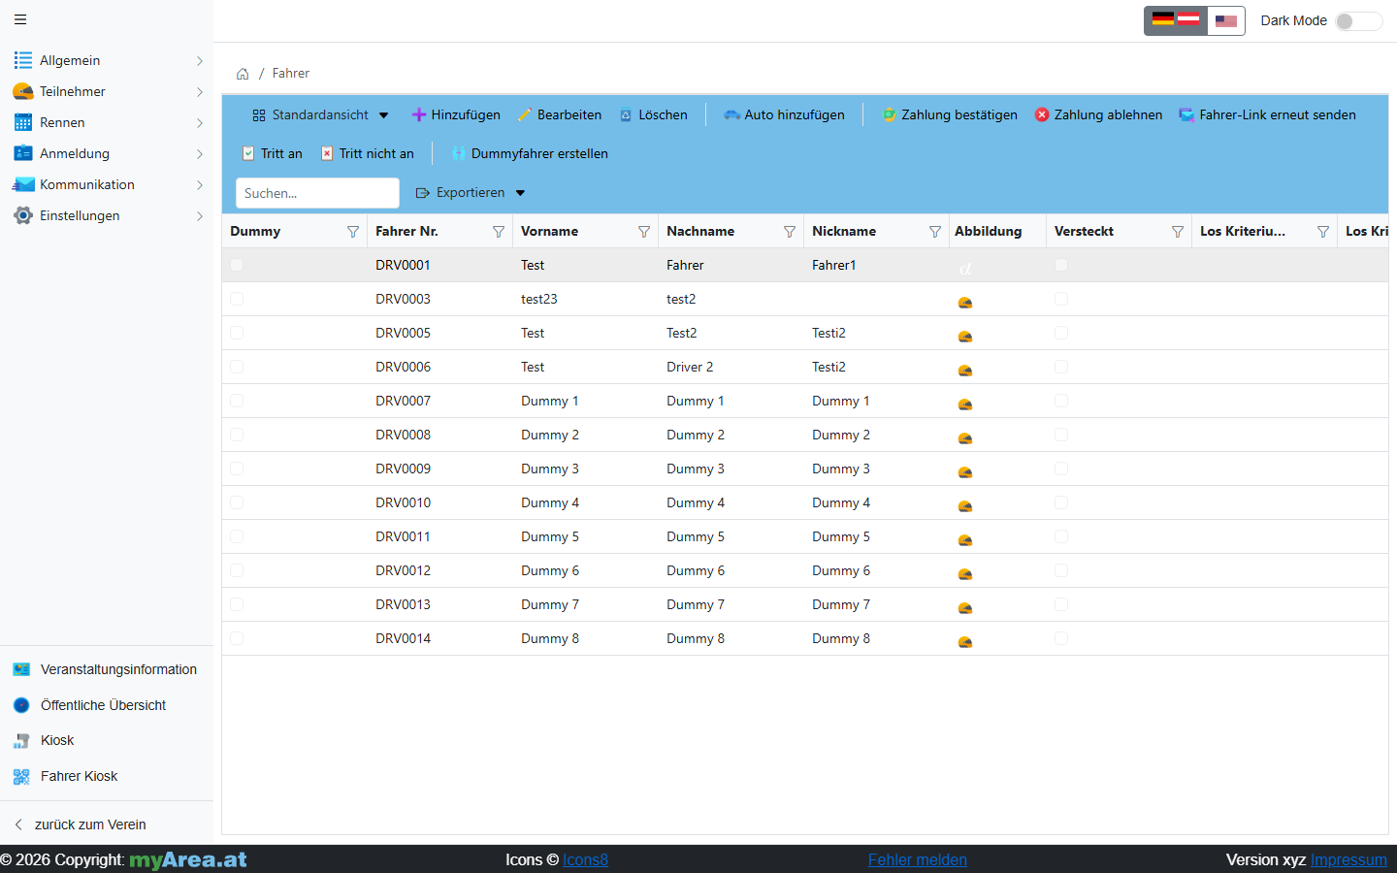Switch language to English US flag

pyautogui.click(x=1226, y=20)
